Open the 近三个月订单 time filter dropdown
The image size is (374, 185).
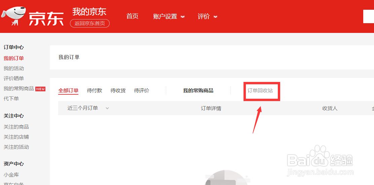(x=88, y=108)
